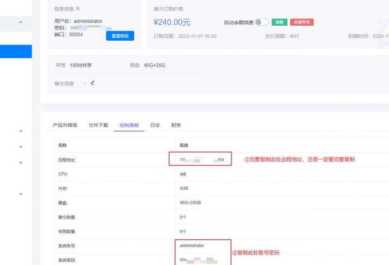Click the price ¥240.00元
Image resolution: width=389 pixels, height=265 pixels.
[x=172, y=22]
